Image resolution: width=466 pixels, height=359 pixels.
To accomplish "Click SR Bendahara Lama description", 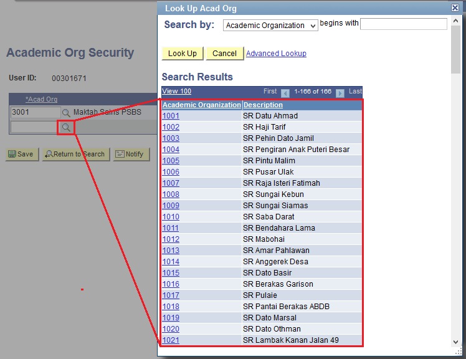I will 279,228.
